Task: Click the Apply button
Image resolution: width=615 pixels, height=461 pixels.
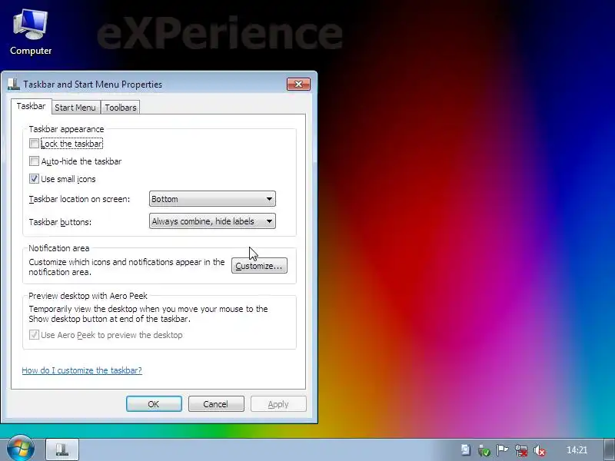Action: coord(278,404)
